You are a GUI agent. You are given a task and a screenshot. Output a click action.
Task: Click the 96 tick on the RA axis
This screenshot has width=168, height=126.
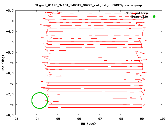(x=79, y=119)
